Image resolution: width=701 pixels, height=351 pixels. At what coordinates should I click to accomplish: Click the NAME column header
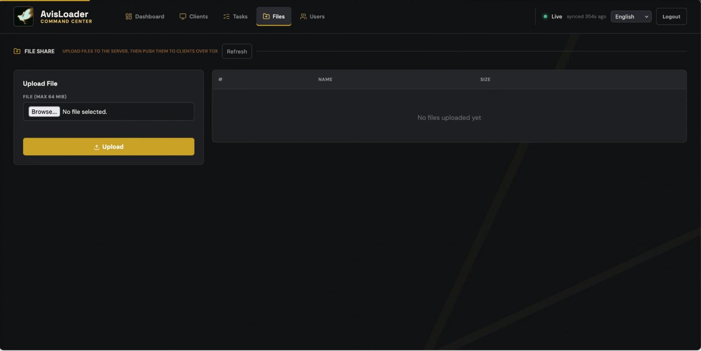325,79
